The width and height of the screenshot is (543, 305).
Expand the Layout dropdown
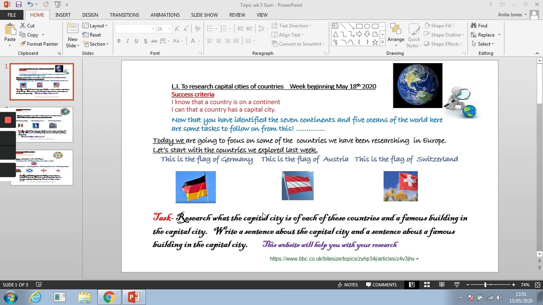106,26
